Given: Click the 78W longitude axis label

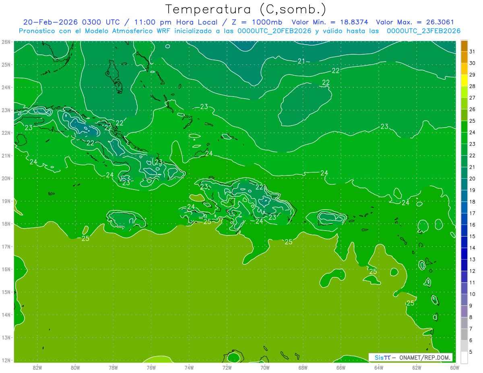Looking at the screenshot, I should pyautogui.click(x=113, y=367).
